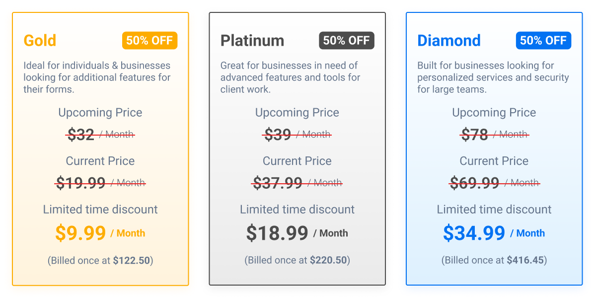
Task: Click the Diamond plan title
Action: [x=449, y=40]
